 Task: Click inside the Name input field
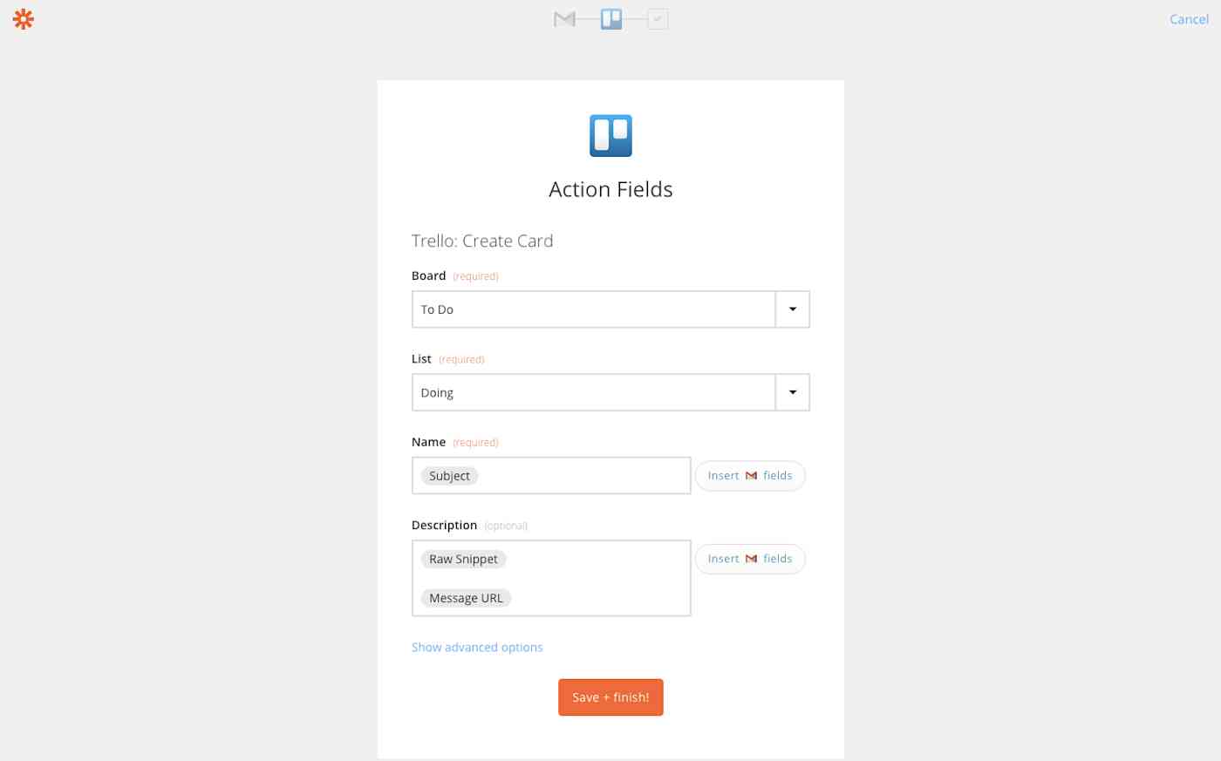point(593,475)
